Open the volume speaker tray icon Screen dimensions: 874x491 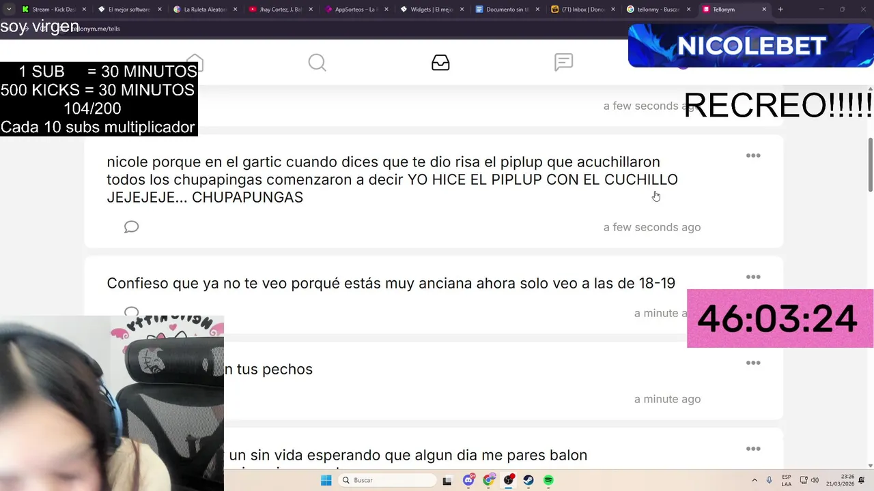815,480
